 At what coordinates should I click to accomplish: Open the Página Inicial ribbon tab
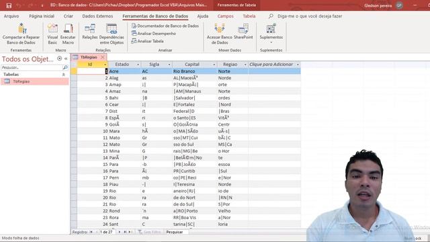pyautogui.click(x=42, y=16)
